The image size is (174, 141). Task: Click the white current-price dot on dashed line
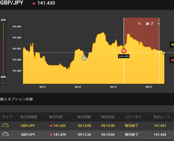click(x=164, y=52)
